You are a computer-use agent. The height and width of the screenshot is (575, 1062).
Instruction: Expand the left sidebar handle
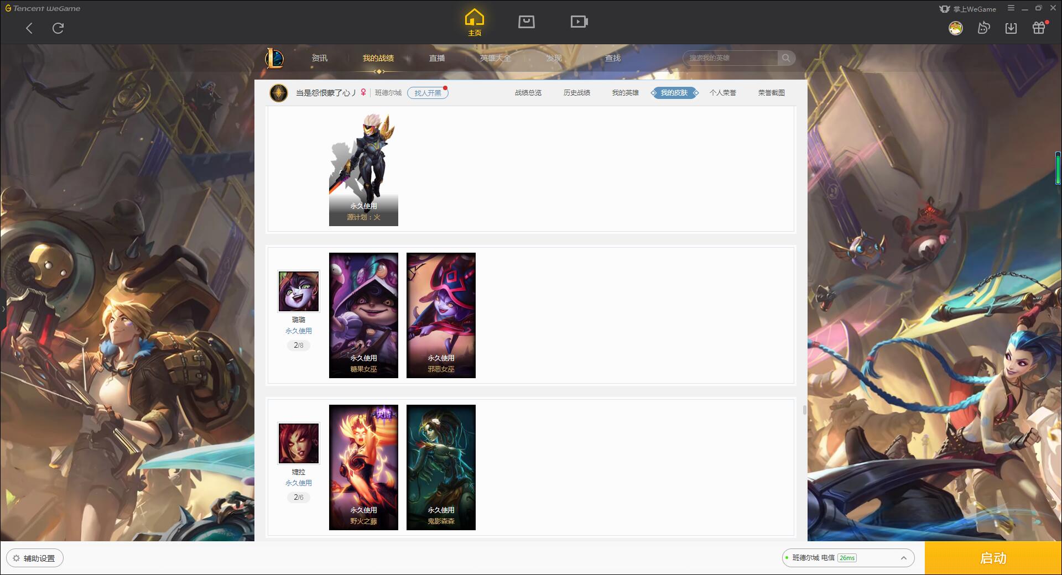coord(3,309)
